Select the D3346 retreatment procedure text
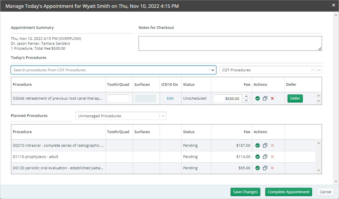 tap(58, 98)
